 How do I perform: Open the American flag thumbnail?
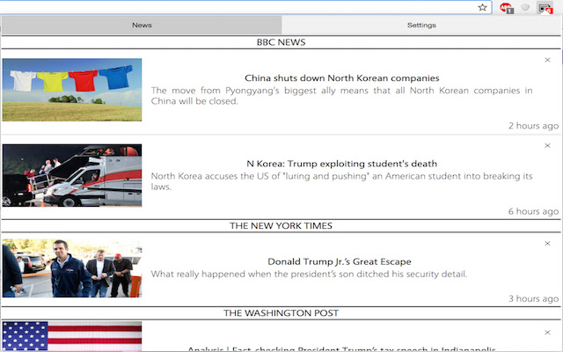72,336
